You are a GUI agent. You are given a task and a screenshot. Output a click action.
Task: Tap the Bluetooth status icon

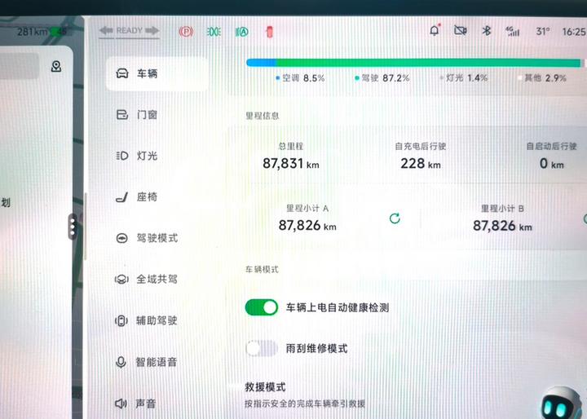[486, 31]
